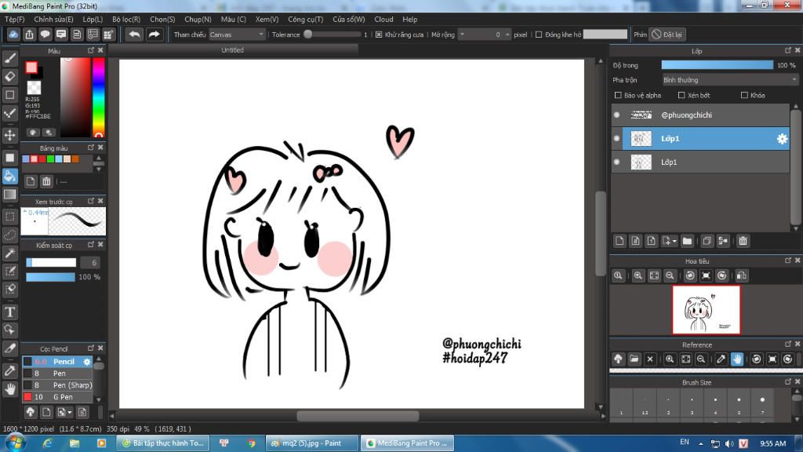The image size is (803, 452).
Task: Click the Độ trong opacity slider
Action: pos(717,65)
